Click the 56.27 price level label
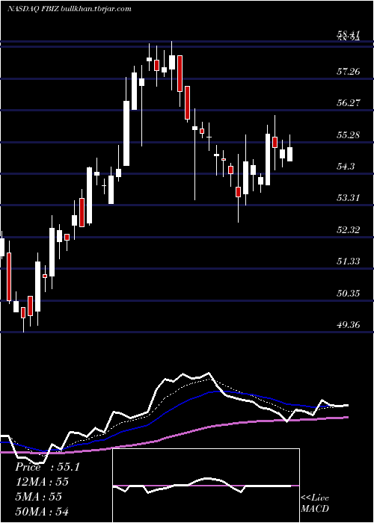 pyautogui.click(x=349, y=103)
